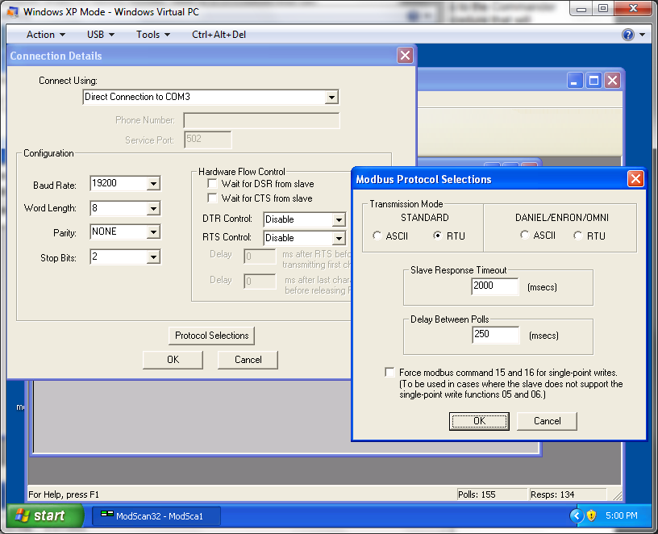The image size is (658, 534).
Task: Check Force modbus command 15 and 16
Action: [391, 373]
